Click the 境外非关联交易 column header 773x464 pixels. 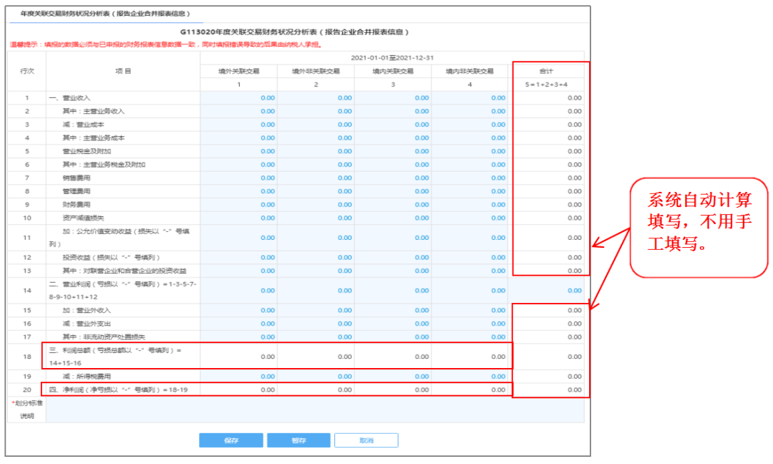[x=316, y=71]
